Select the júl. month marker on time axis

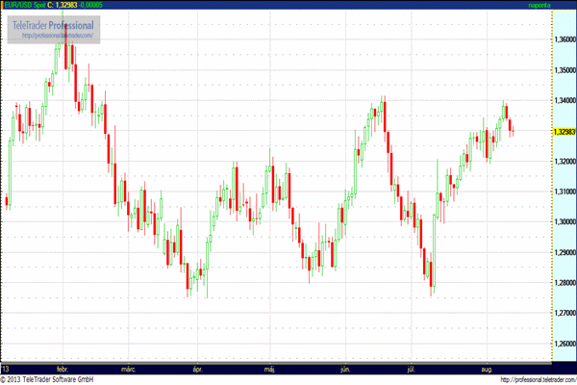click(414, 369)
